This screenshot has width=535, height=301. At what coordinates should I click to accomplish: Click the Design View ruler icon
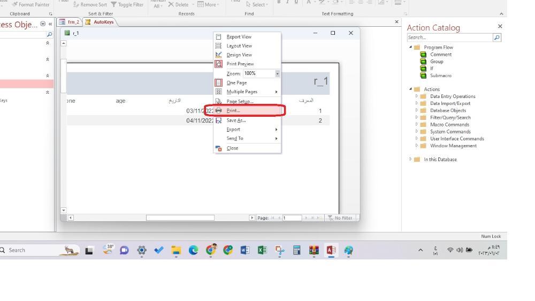point(219,55)
